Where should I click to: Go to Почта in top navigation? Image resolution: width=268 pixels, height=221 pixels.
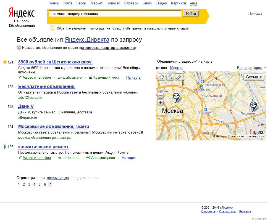tap(67, 3)
